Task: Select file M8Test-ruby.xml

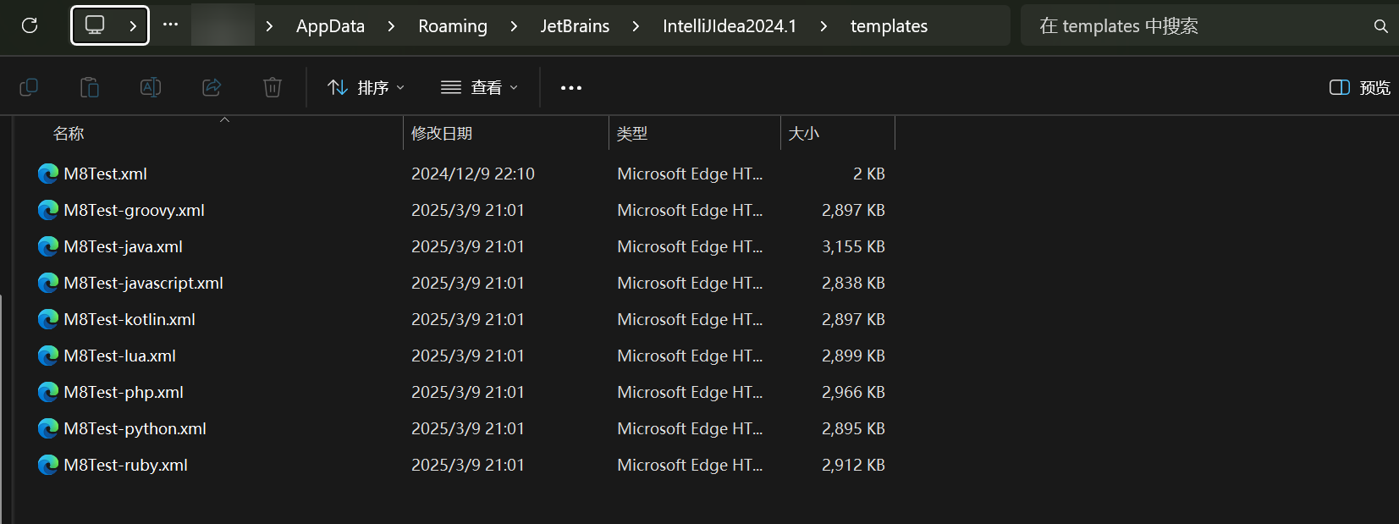Action: [125, 465]
